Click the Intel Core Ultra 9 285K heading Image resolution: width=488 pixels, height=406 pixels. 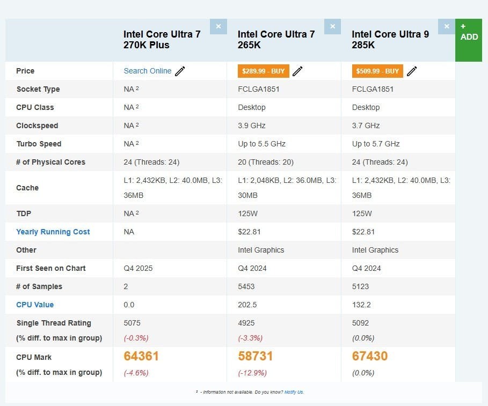point(390,40)
